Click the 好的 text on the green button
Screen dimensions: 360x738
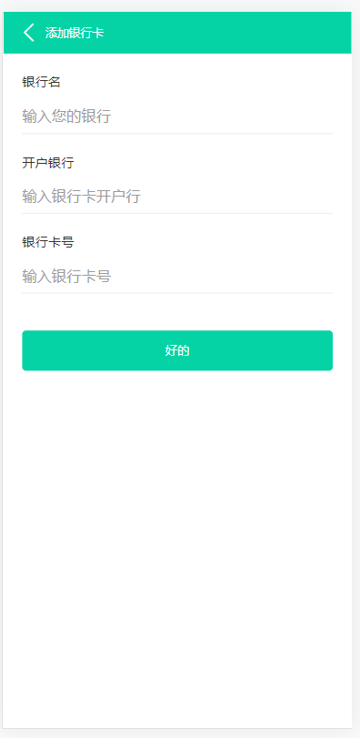177,350
